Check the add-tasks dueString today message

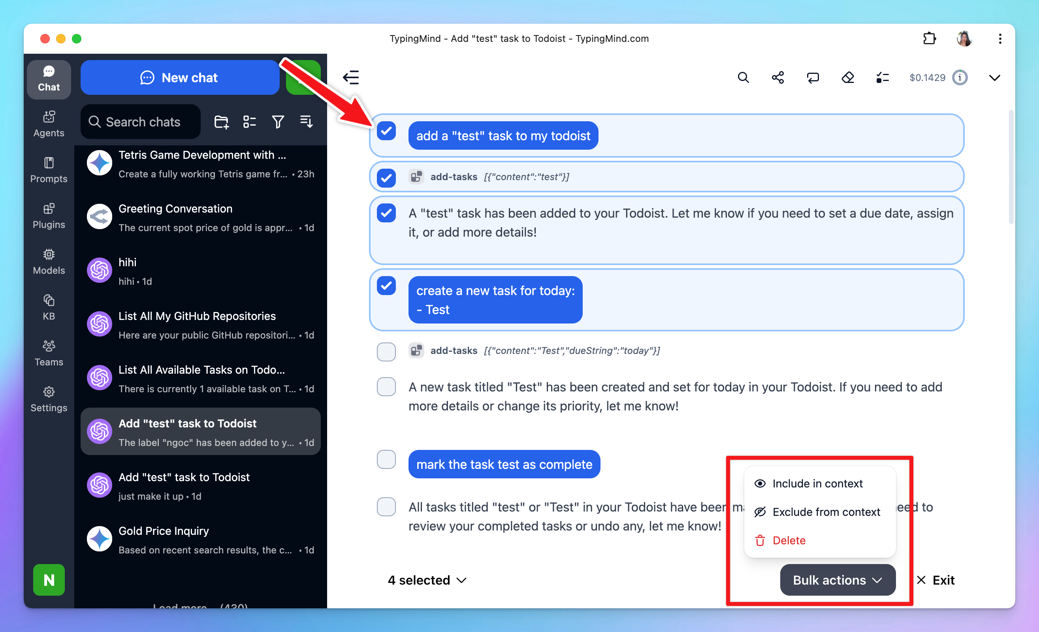(386, 352)
